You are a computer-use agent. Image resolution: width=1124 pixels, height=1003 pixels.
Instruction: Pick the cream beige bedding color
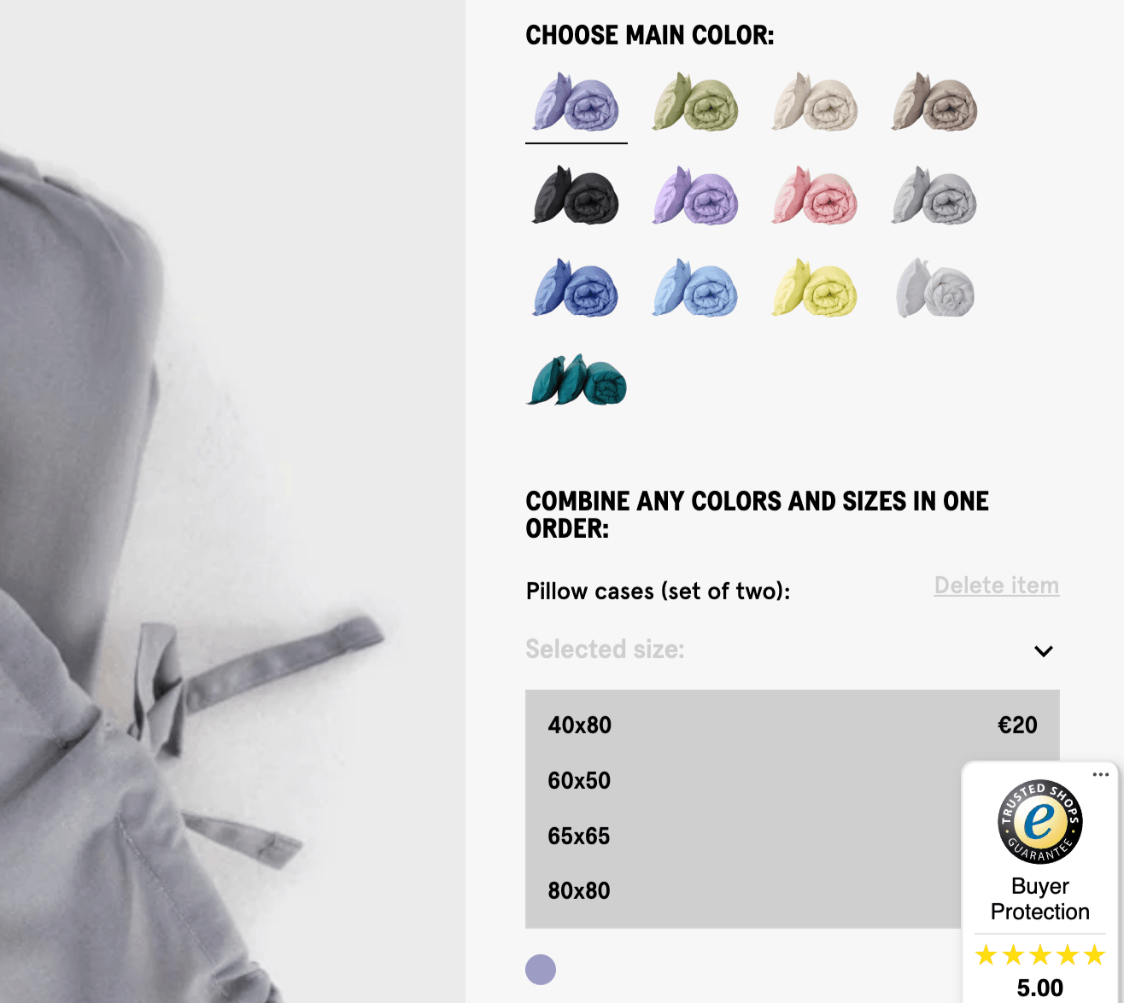815,102
